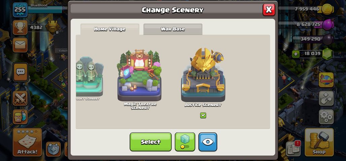This screenshot has width=346, height=161.
Task: Open the chat speech bubble icon
Action: [21, 72]
